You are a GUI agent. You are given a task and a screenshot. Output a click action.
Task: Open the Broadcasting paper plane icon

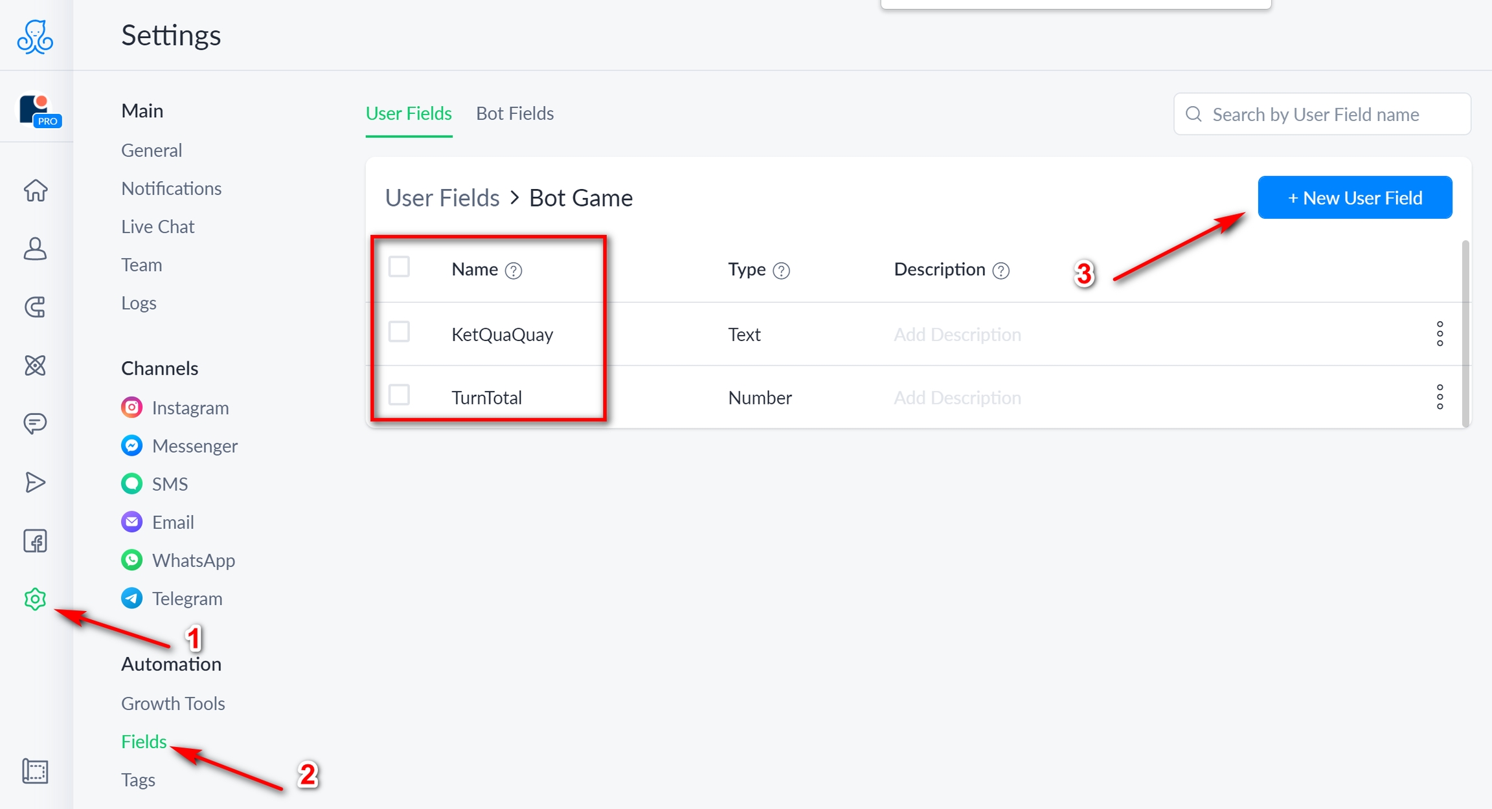tap(36, 482)
